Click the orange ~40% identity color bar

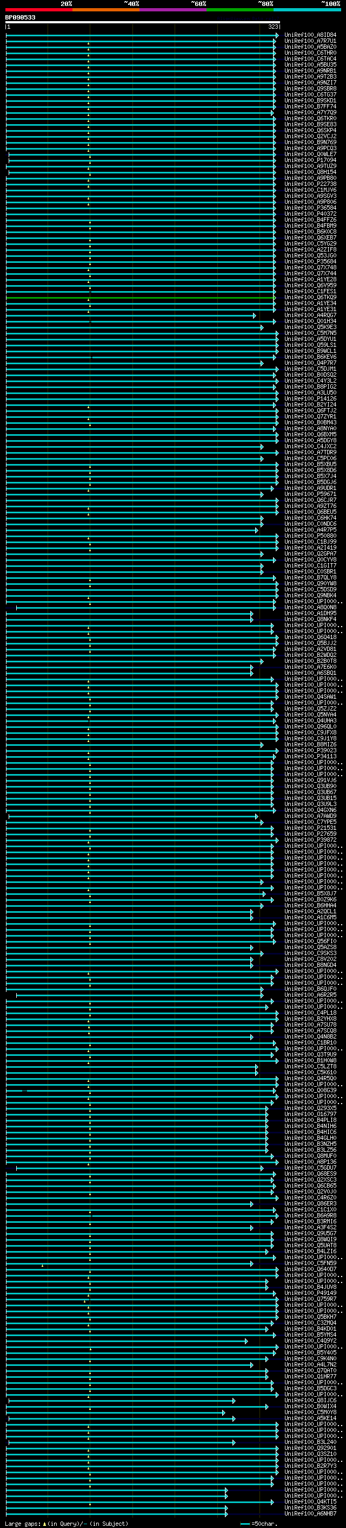pos(106,10)
